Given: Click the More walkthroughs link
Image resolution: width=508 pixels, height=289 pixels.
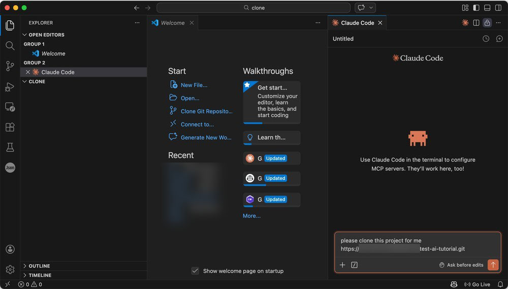Looking at the screenshot, I should [x=252, y=216].
